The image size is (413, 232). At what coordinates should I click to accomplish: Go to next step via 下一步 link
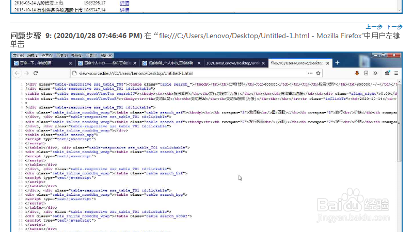coord(394,27)
